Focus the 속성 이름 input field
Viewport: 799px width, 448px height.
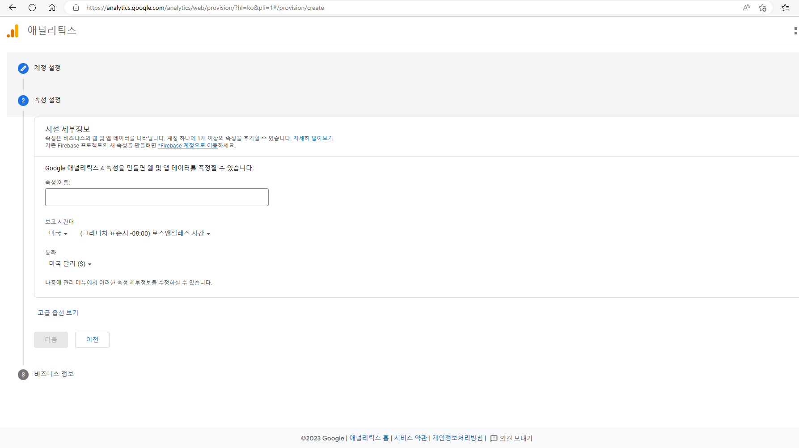157,197
